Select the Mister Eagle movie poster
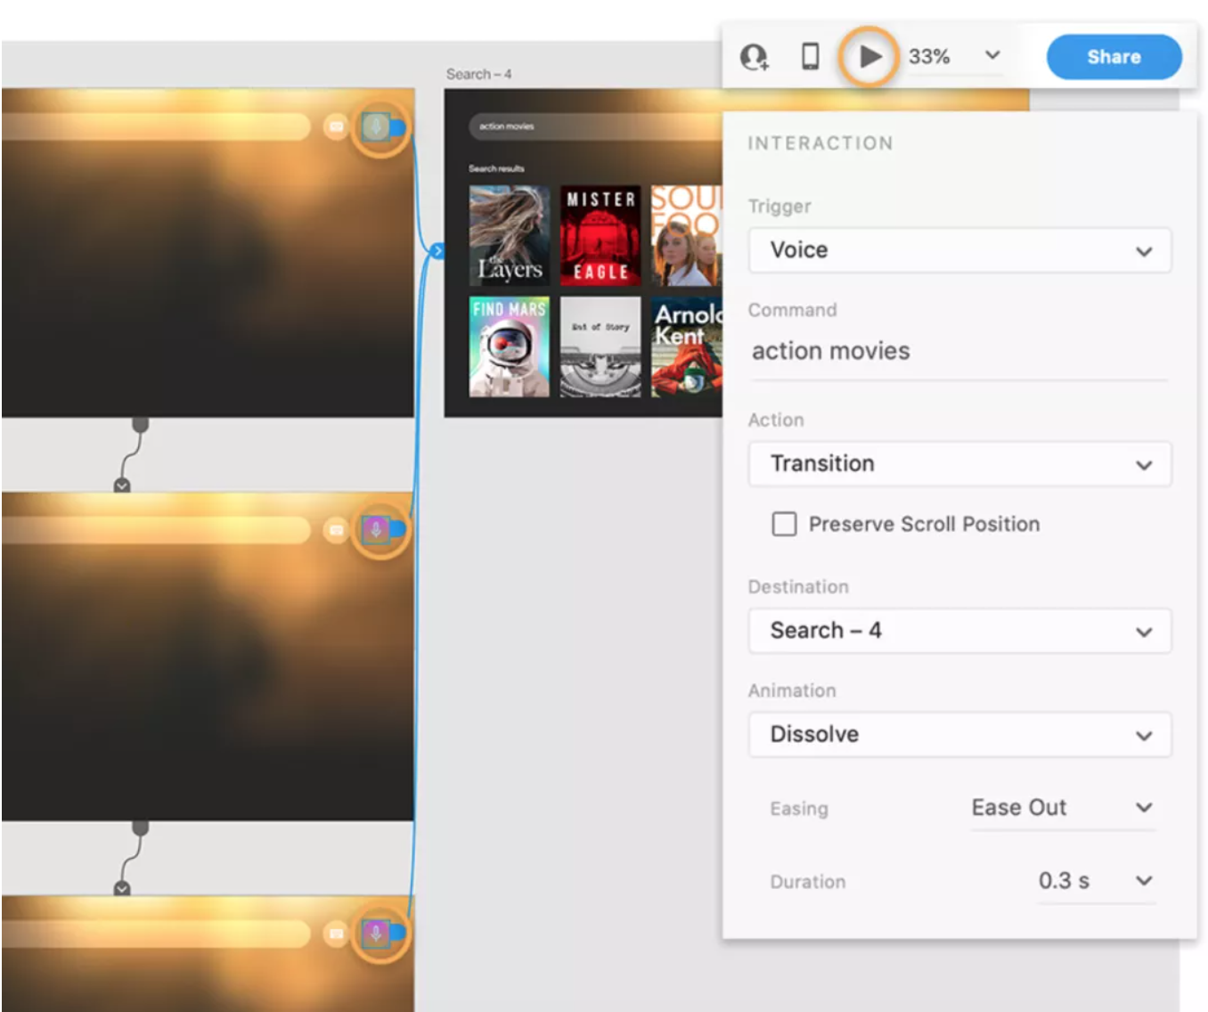Viewport: 1208px width, 1012px height. [x=600, y=235]
